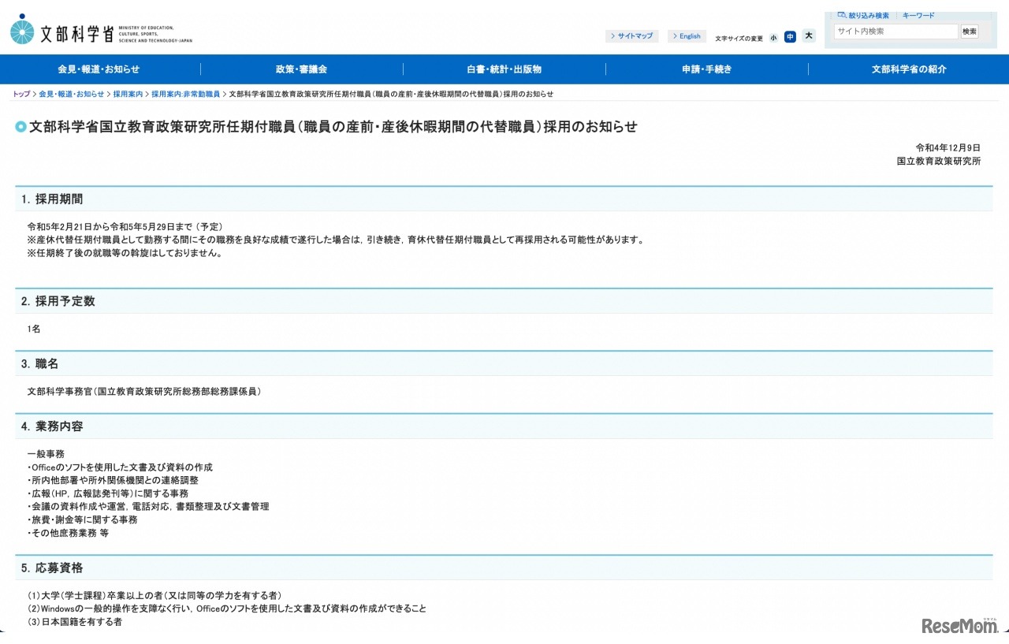Click the heading 5. 応募資格
1009x644 pixels.
tap(52, 568)
